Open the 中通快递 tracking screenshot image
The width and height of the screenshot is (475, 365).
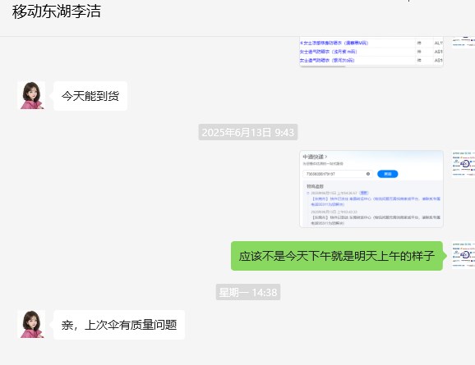pyautogui.click(x=371, y=189)
